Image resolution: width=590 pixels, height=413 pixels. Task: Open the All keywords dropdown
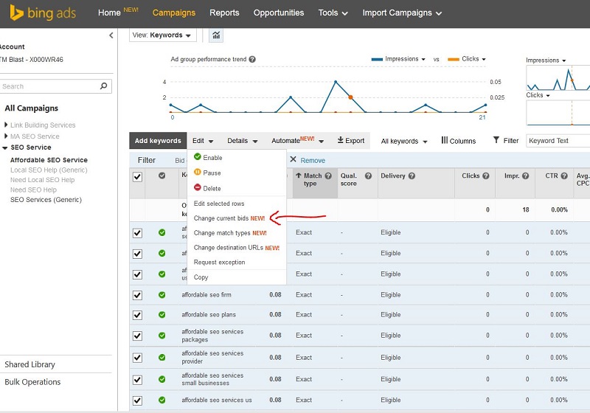404,141
